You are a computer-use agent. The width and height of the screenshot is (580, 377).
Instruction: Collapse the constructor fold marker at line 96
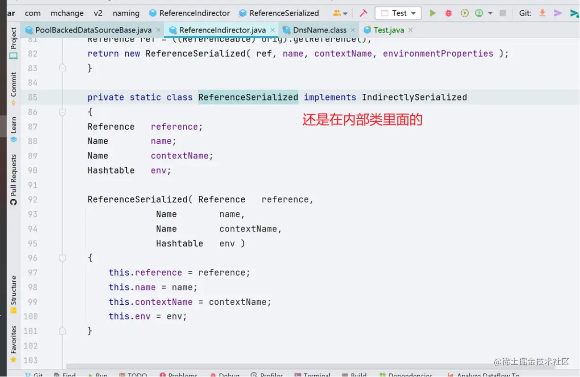(x=62, y=258)
